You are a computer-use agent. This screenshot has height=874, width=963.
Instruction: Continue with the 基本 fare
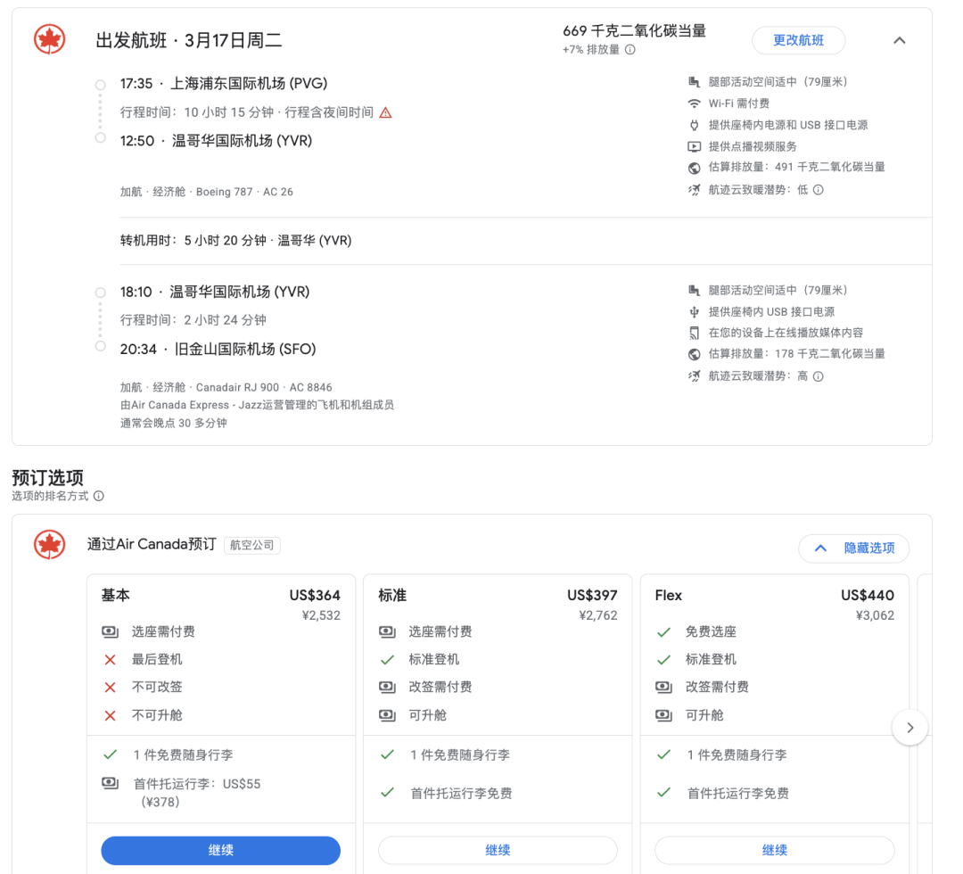220,850
